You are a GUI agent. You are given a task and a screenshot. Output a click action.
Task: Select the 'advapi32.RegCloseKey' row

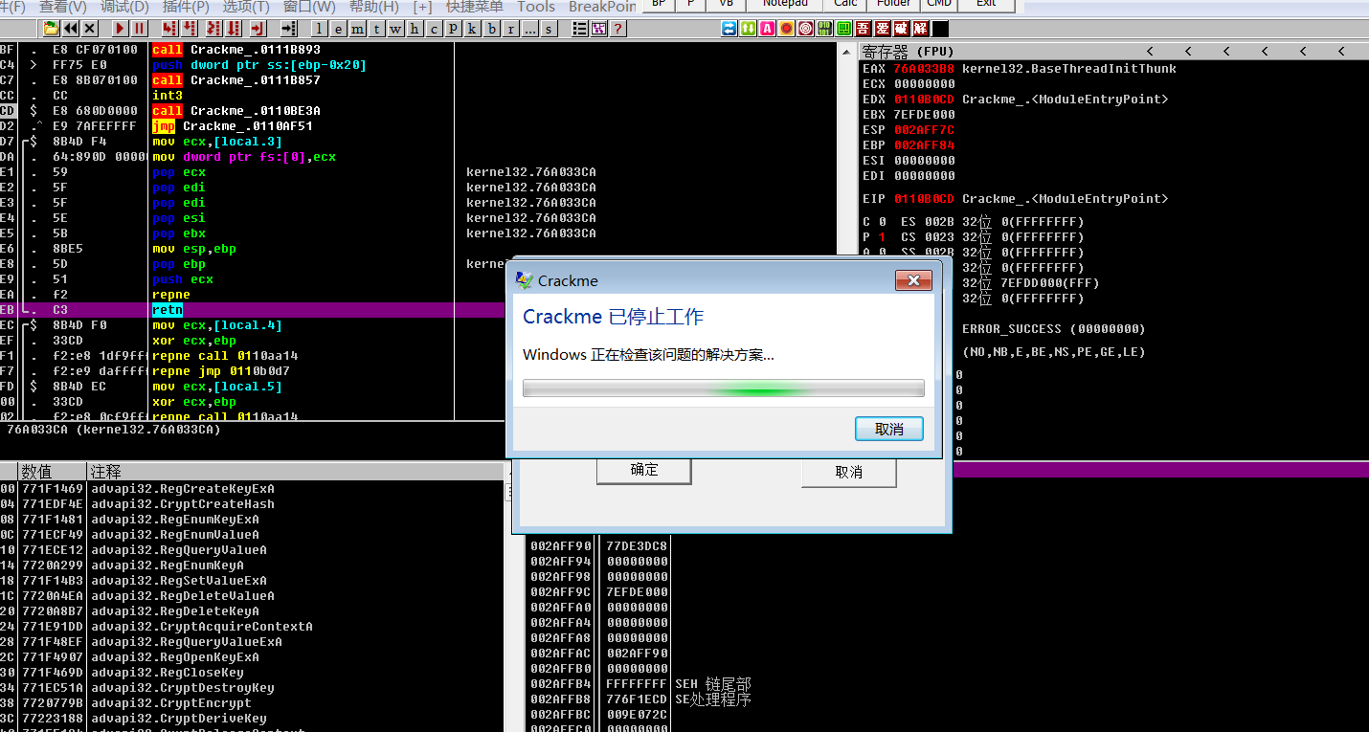coord(253,673)
